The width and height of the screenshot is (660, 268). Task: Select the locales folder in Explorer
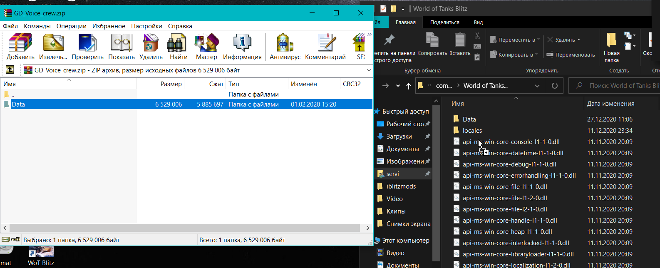[472, 131]
